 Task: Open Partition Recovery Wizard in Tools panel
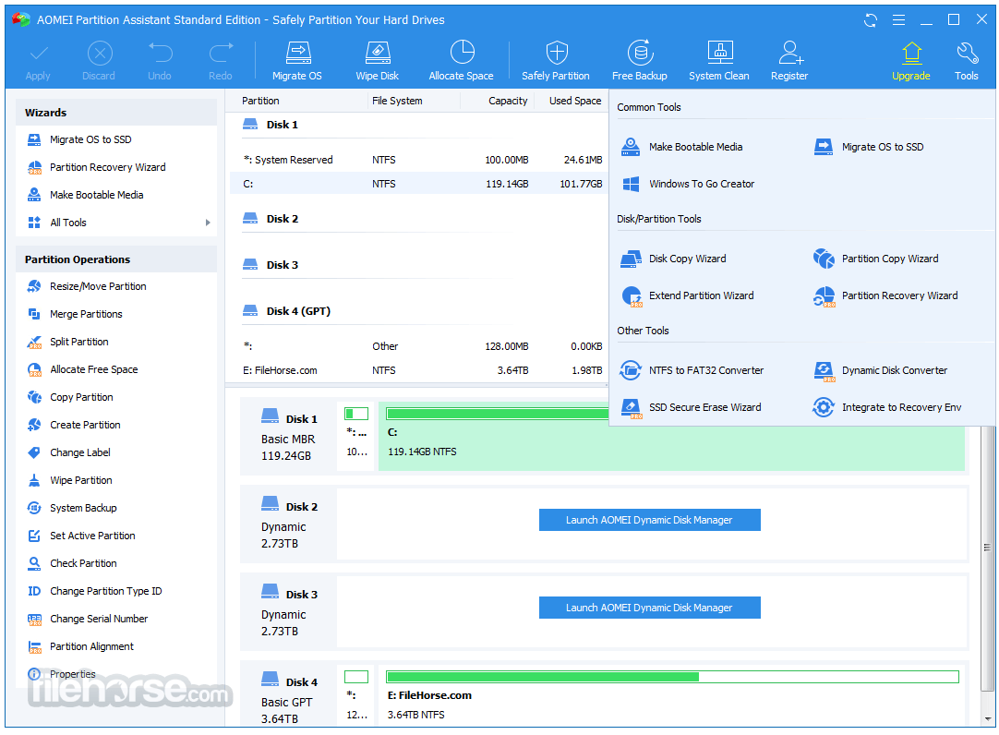coord(885,295)
